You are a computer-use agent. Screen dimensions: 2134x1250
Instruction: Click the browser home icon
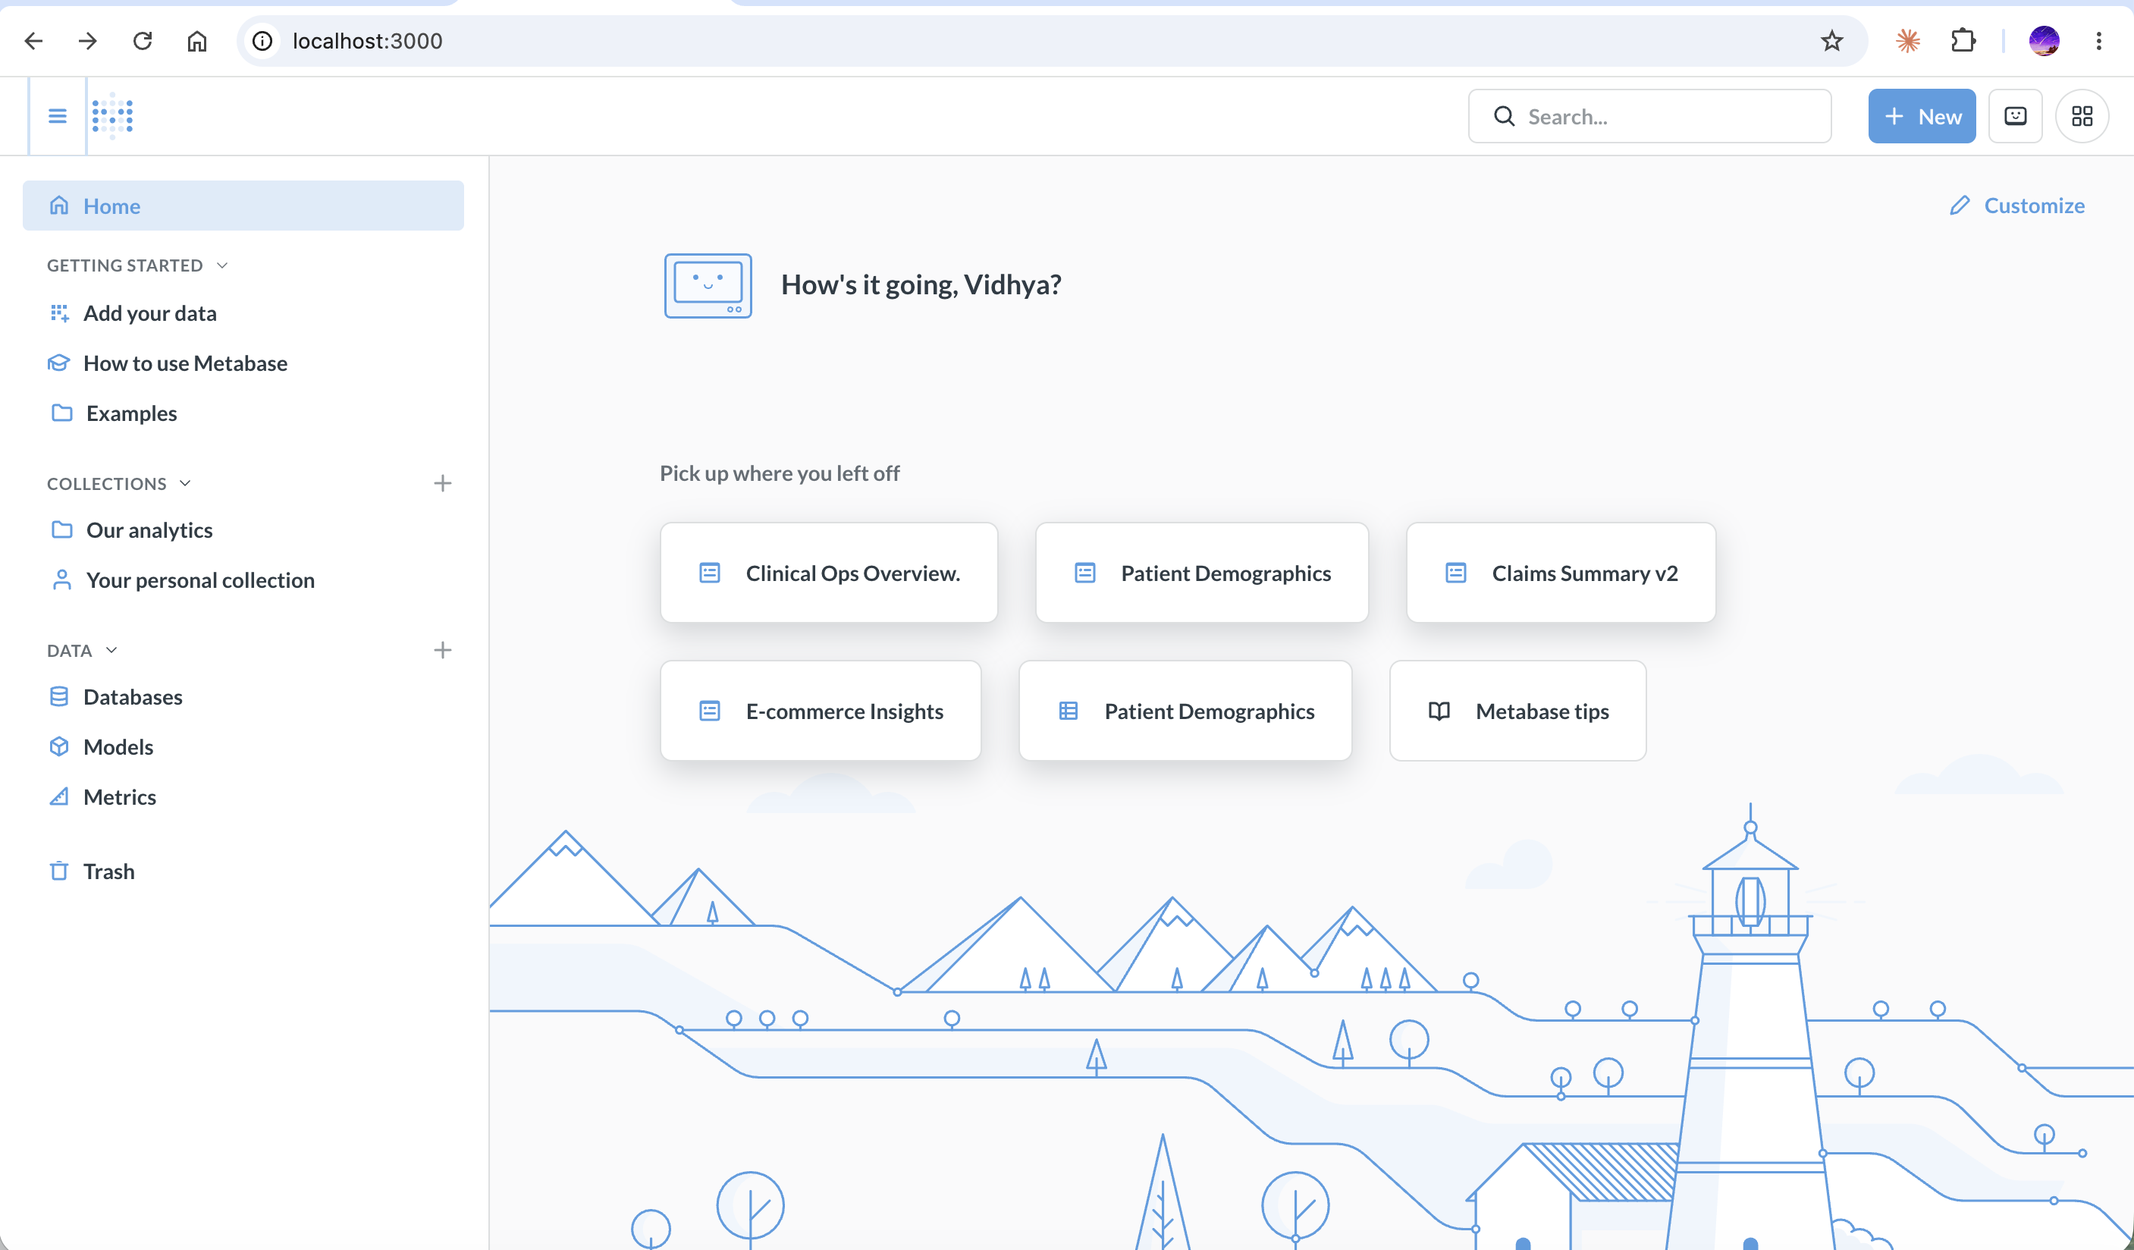click(x=196, y=41)
